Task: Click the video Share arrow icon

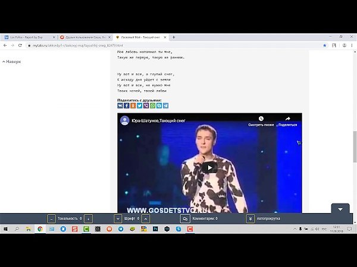Action: click(288, 119)
